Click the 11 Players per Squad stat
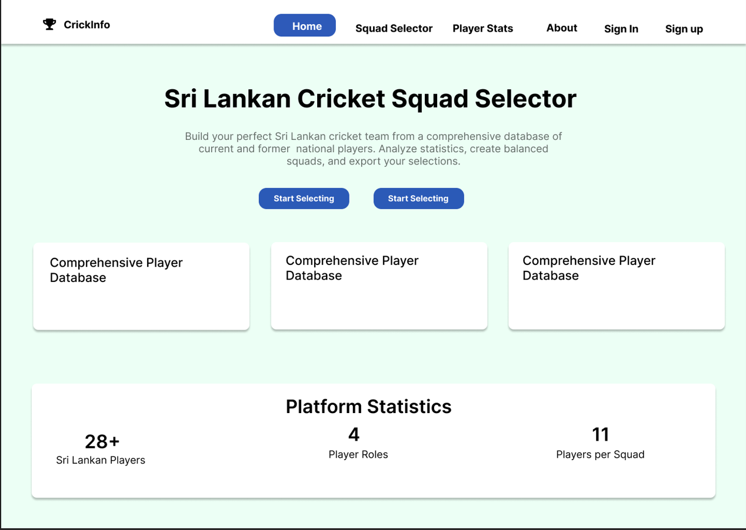Viewport: 746px width, 530px height. (x=600, y=442)
